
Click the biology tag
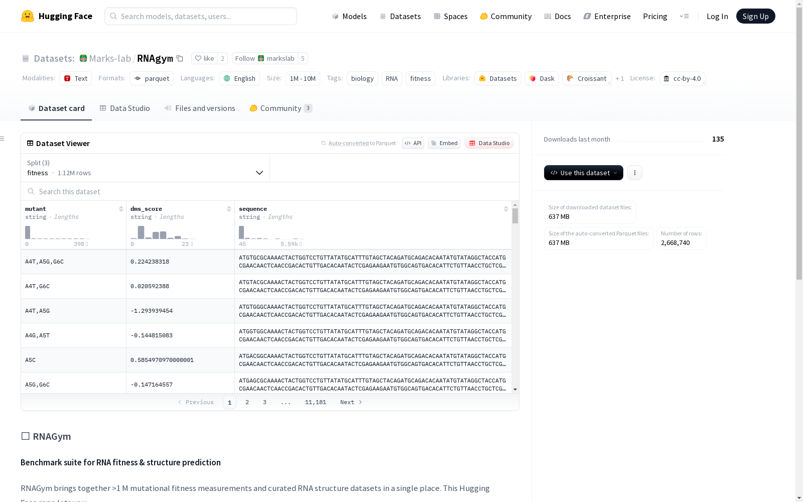tap(362, 78)
